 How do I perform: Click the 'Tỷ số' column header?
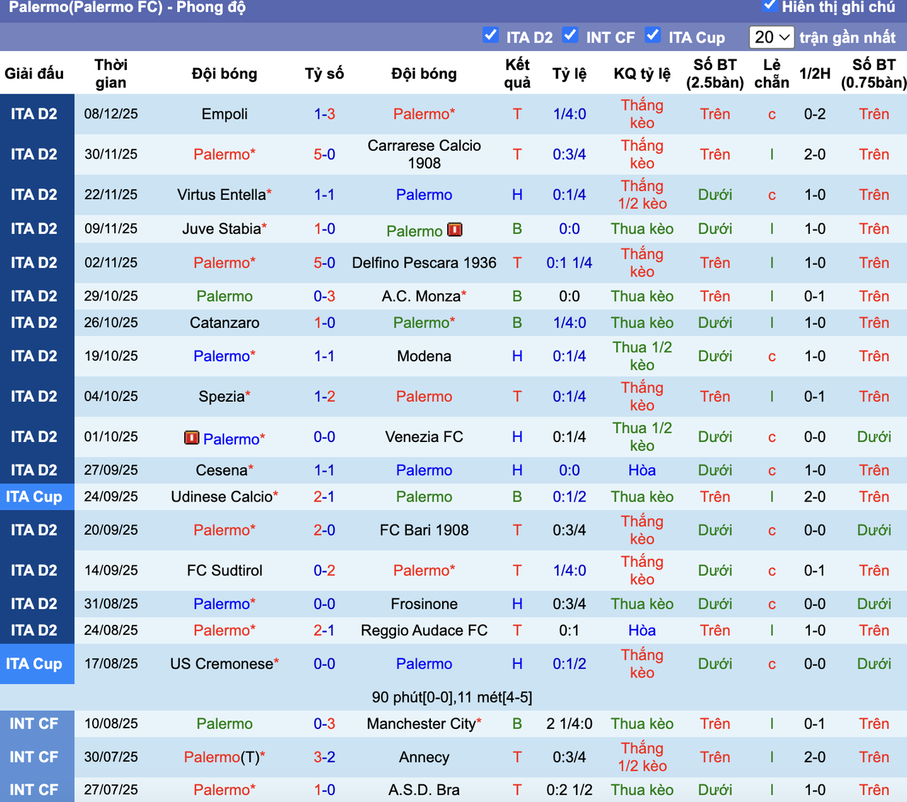(325, 74)
